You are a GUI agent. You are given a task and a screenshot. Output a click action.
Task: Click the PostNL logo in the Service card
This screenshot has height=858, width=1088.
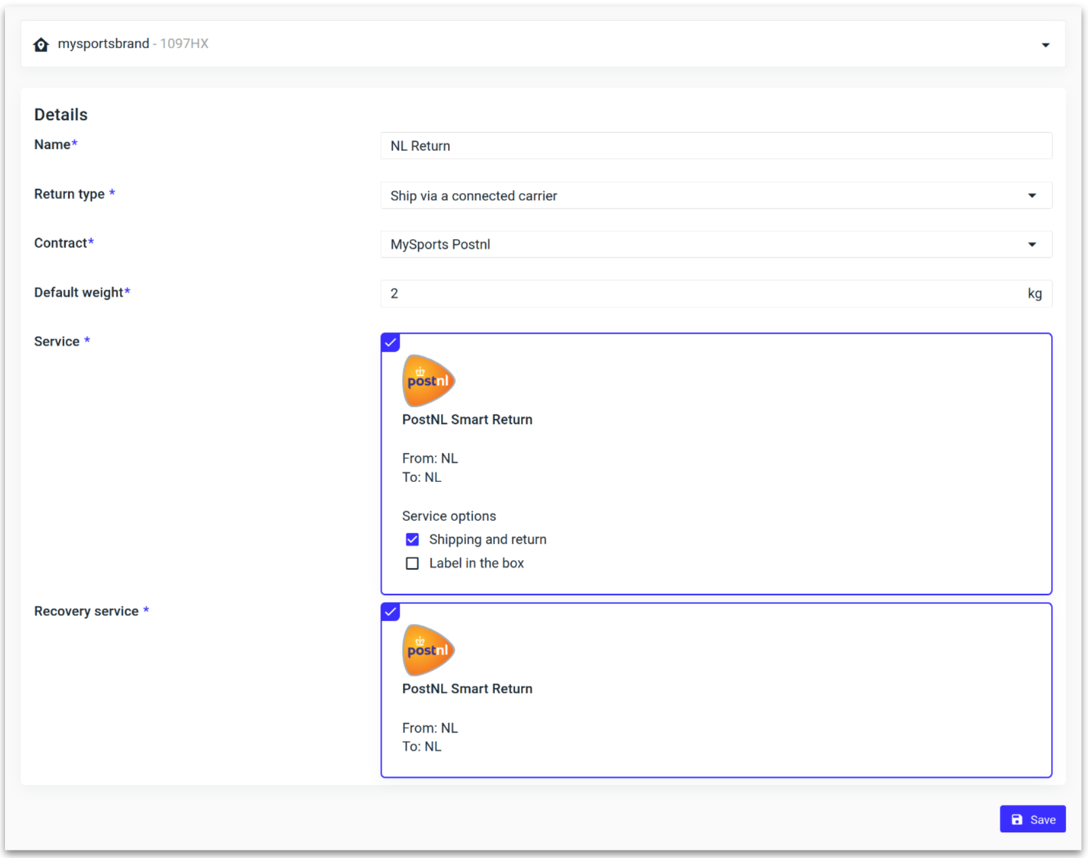[x=428, y=380]
